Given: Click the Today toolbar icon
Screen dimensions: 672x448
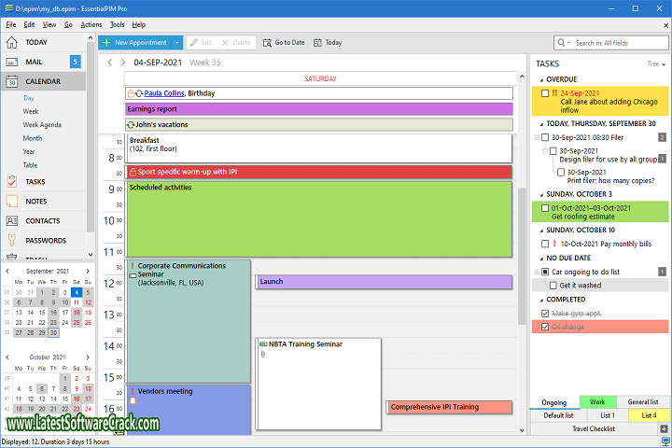Looking at the screenshot, I should 317,43.
